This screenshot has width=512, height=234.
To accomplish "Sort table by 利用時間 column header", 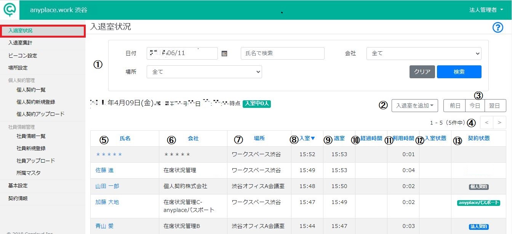I will point(403,139).
